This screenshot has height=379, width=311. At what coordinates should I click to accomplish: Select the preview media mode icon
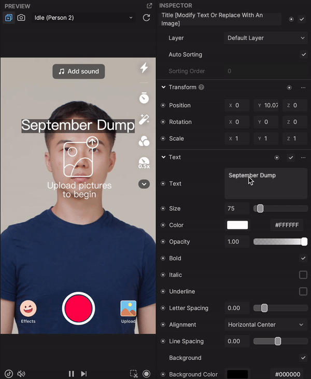coord(9,18)
